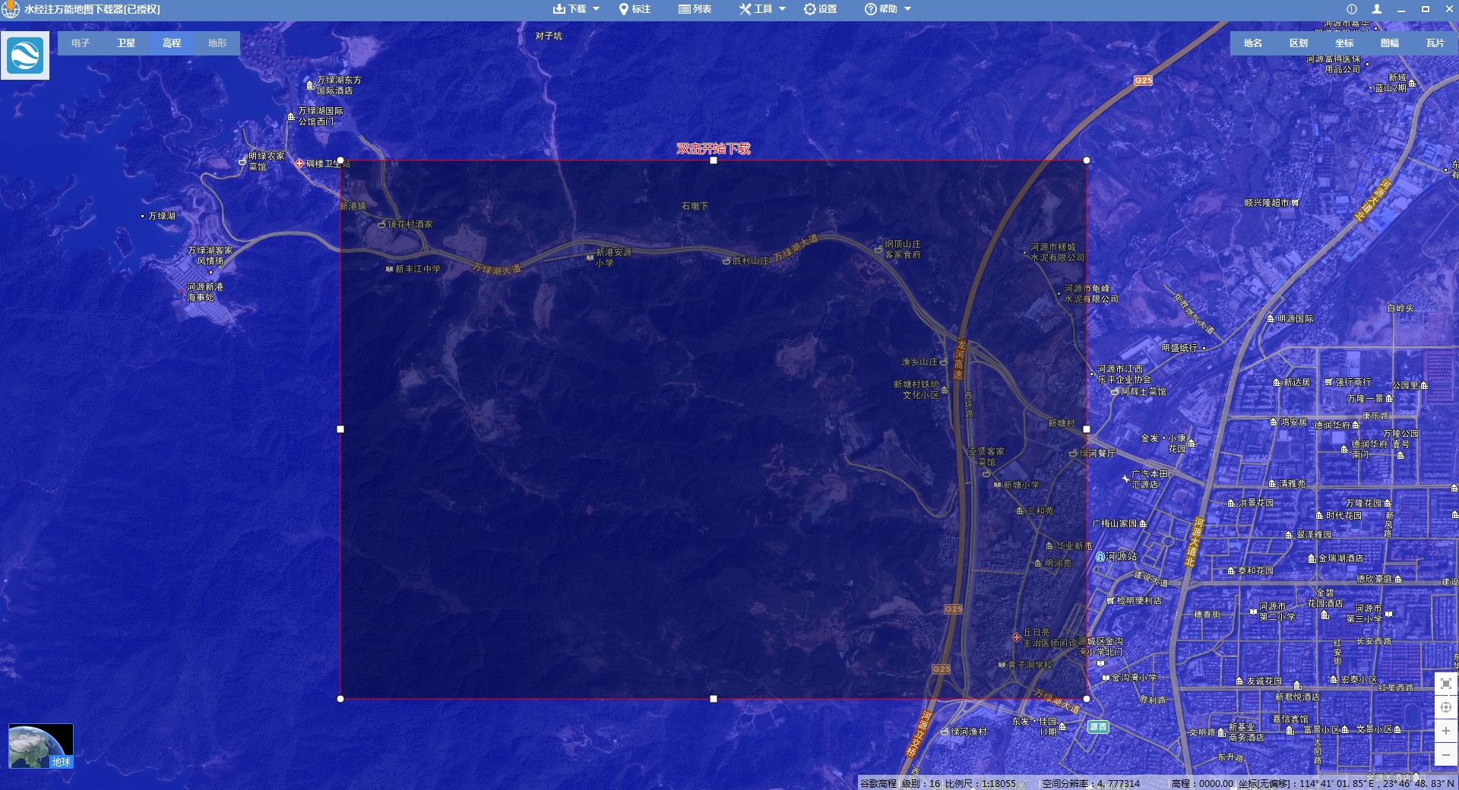1459x790 pixels.
Task: Click the 万绿湖国际公馆西门 building icon
Action: coord(291,116)
